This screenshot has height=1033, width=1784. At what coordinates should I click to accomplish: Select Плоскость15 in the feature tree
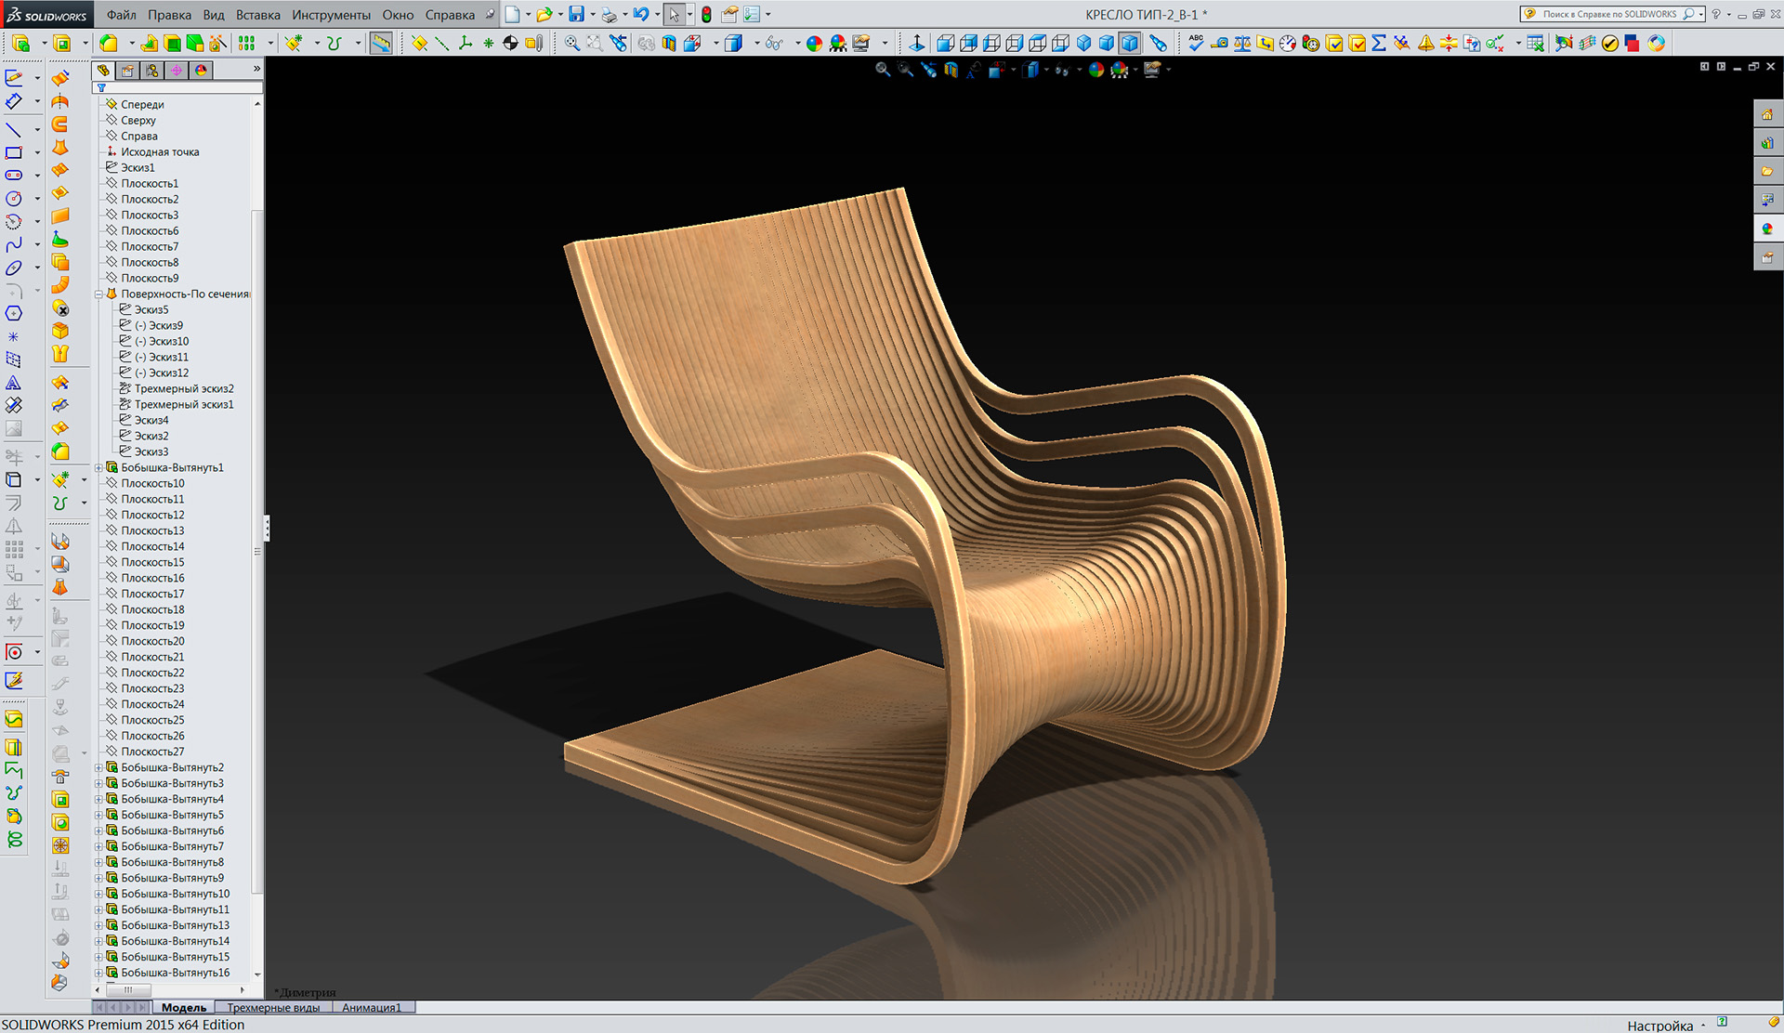coord(152,563)
